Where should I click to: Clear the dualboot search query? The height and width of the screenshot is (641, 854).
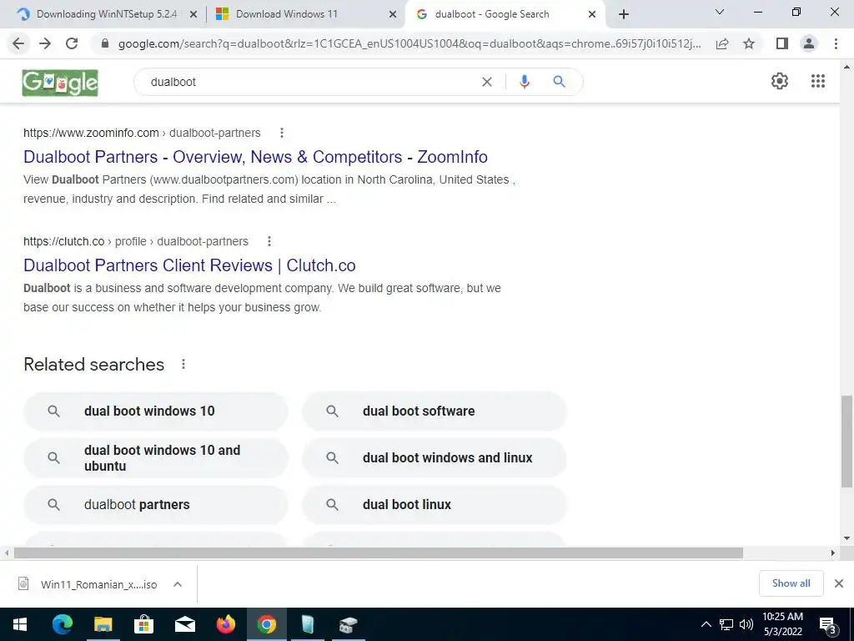pos(487,82)
